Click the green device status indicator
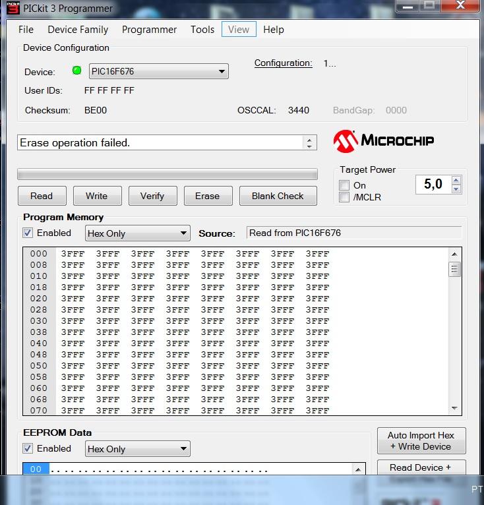The height and width of the screenshot is (505, 484). (x=76, y=70)
